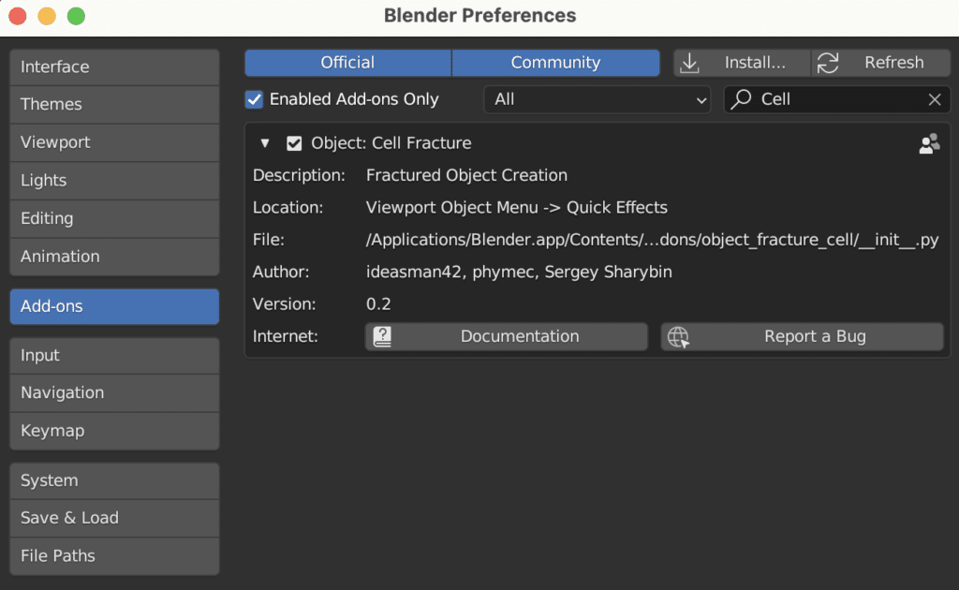
Task: Collapse the Cell Fracture add-on details
Action: (x=265, y=143)
